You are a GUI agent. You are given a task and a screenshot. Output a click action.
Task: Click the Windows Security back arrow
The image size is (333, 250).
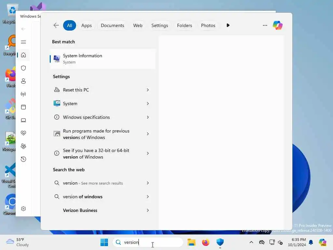pos(23,29)
